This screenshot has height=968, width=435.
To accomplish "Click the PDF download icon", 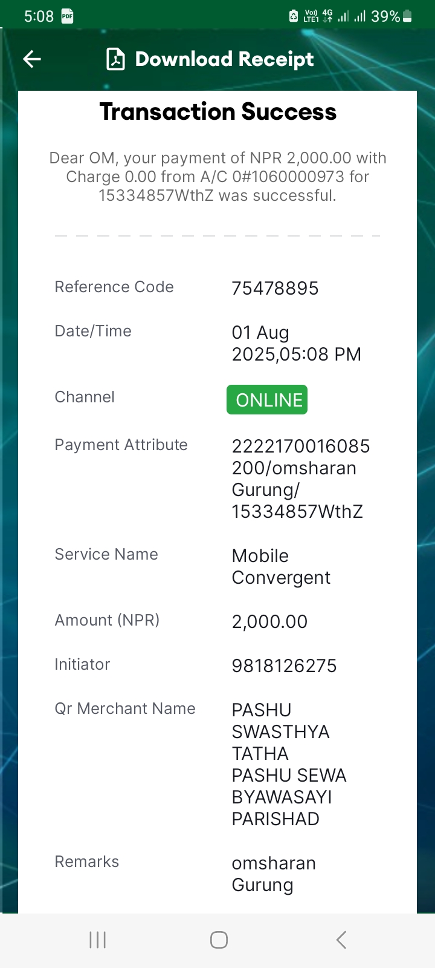I will tap(115, 59).
